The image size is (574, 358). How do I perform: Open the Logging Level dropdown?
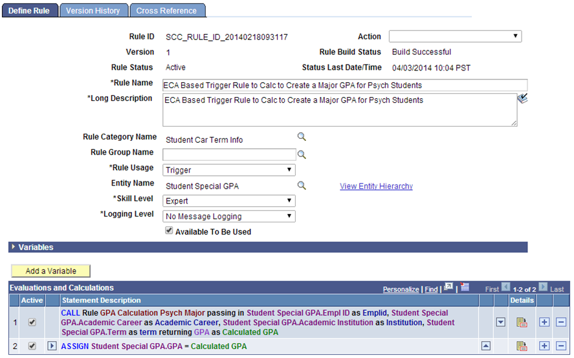point(229,216)
